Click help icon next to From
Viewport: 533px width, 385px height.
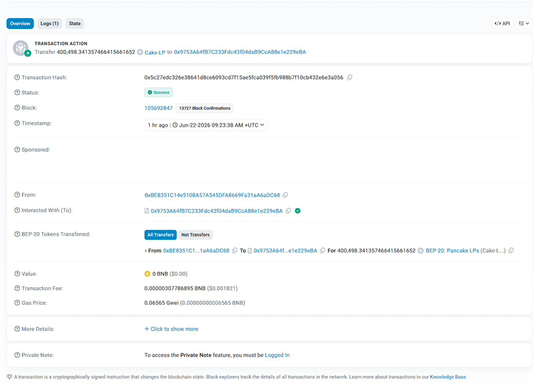[x=17, y=195]
